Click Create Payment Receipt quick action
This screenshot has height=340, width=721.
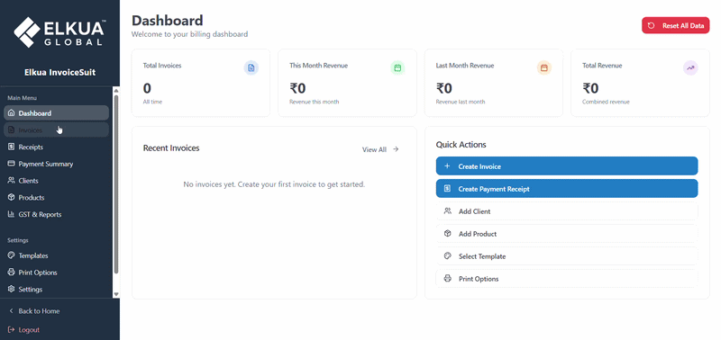(567, 189)
